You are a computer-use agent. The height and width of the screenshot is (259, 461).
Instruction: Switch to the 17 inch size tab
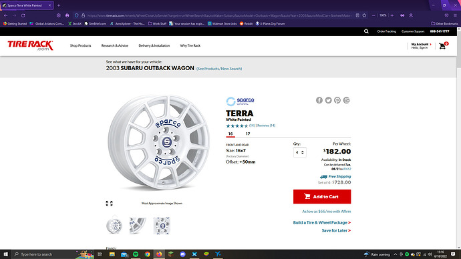(248, 134)
